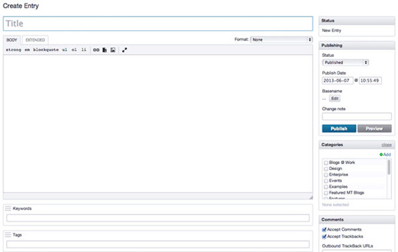
Task: Click the 'Create Entry' page heading
Action: [x=21, y=6]
